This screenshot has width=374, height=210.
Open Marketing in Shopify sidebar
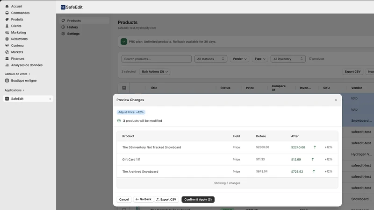(x=19, y=32)
